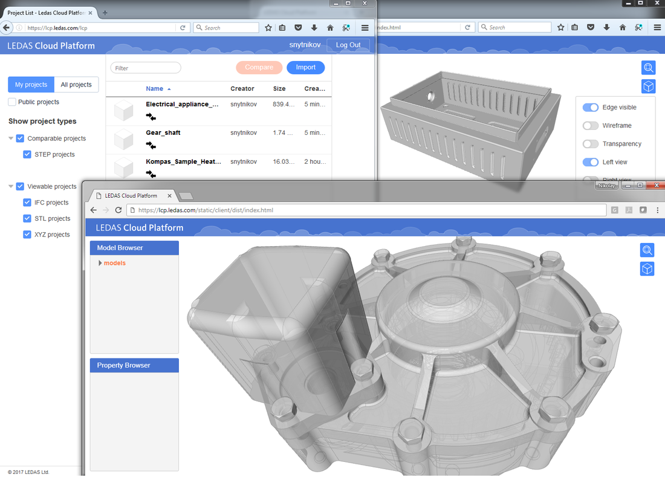Image resolution: width=665 pixels, height=477 pixels.
Task: Collapse the Viewable projects group
Action: pyautogui.click(x=11, y=187)
